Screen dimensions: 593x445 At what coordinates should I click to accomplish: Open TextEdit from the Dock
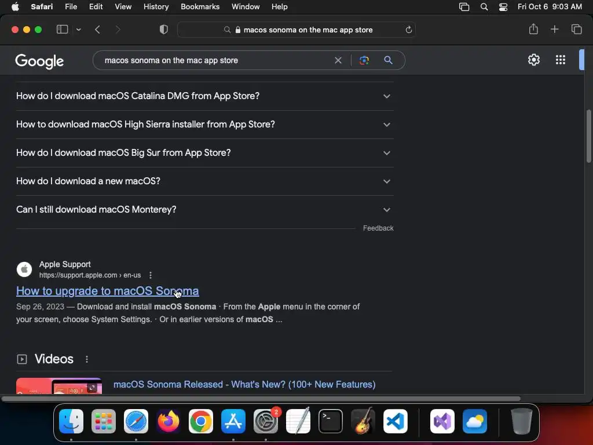[x=298, y=421]
